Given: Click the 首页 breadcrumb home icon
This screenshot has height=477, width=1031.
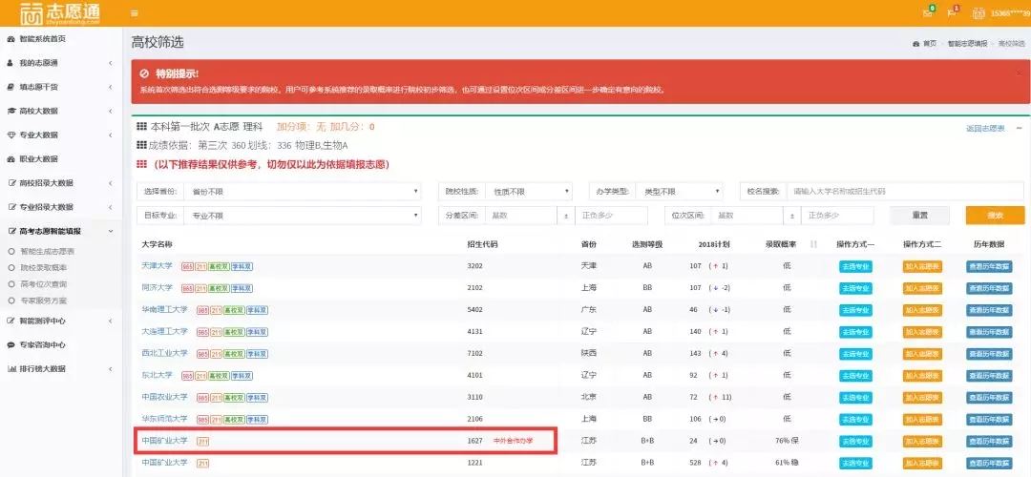Looking at the screenshot, I should click(916, 44).
